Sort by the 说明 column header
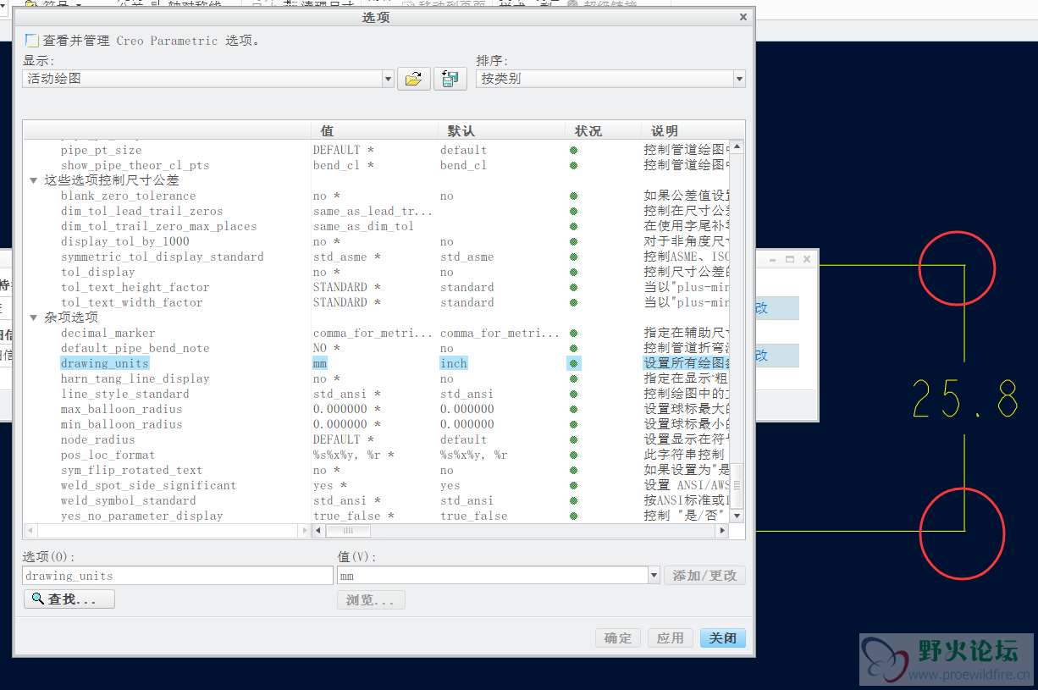Viewport: 1038px width, 690px height. [x=693, y=131]
